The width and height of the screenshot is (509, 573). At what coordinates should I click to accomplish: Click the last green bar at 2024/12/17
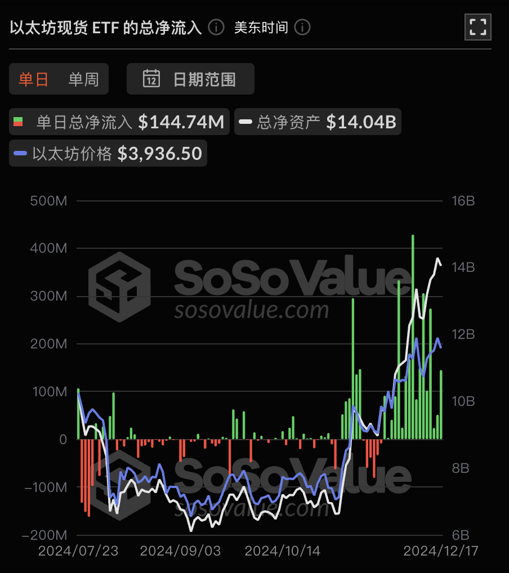[x=441, y=405]
